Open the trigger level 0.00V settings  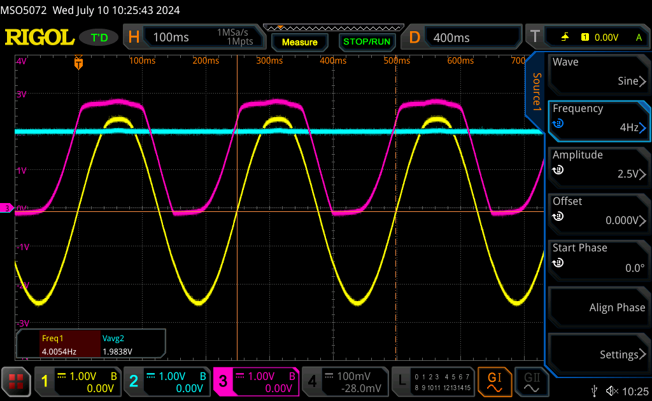587,38
